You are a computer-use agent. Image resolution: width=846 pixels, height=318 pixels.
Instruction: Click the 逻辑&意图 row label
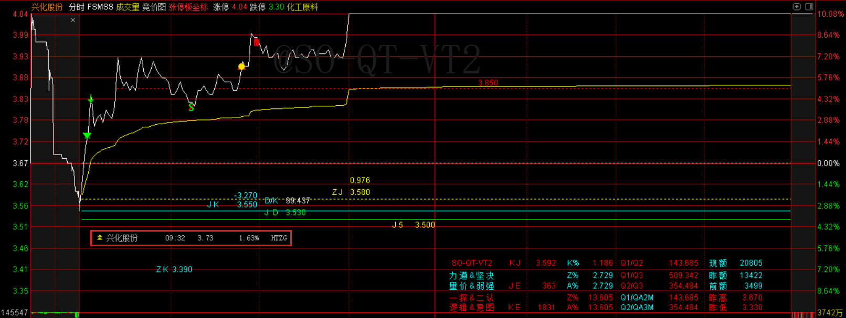coord(472,308)
